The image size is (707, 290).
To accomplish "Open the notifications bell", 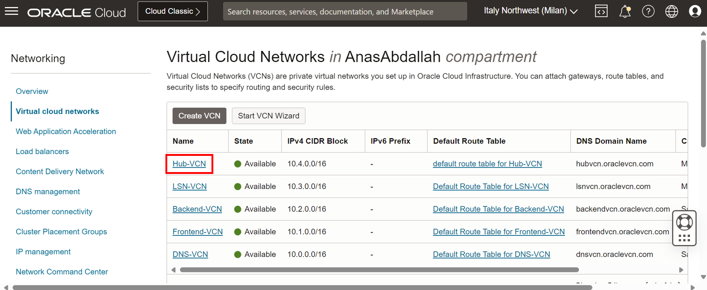I will tap(624, 12).
